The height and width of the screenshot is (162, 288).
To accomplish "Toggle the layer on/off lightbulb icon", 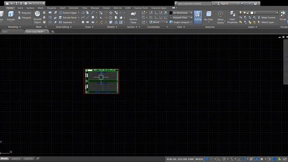I will 240,13.
